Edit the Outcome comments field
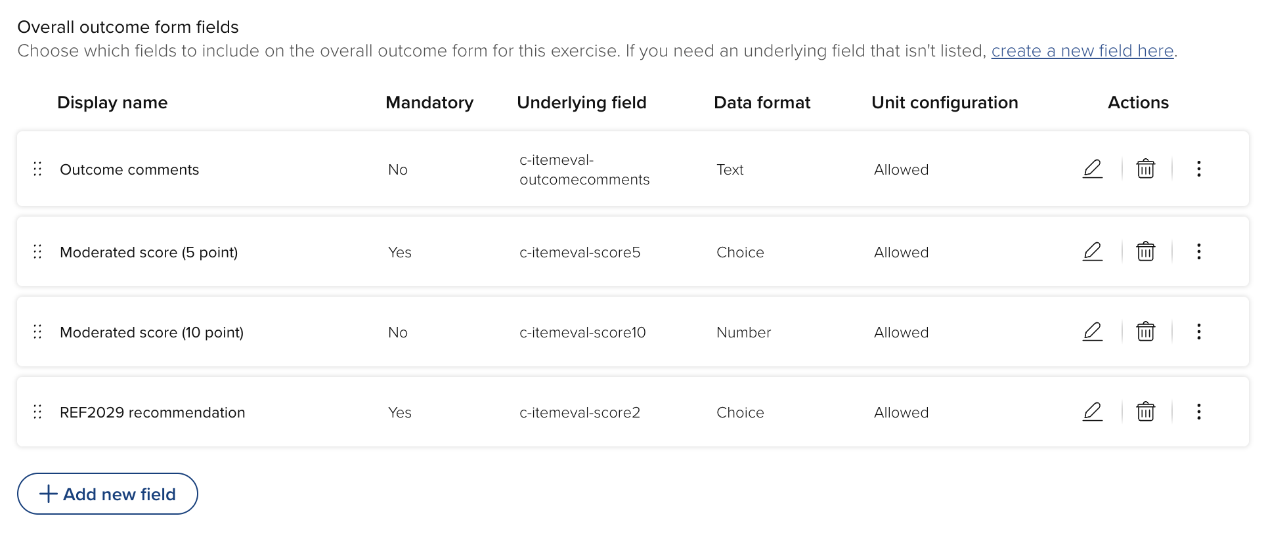 coord(1093,169)
